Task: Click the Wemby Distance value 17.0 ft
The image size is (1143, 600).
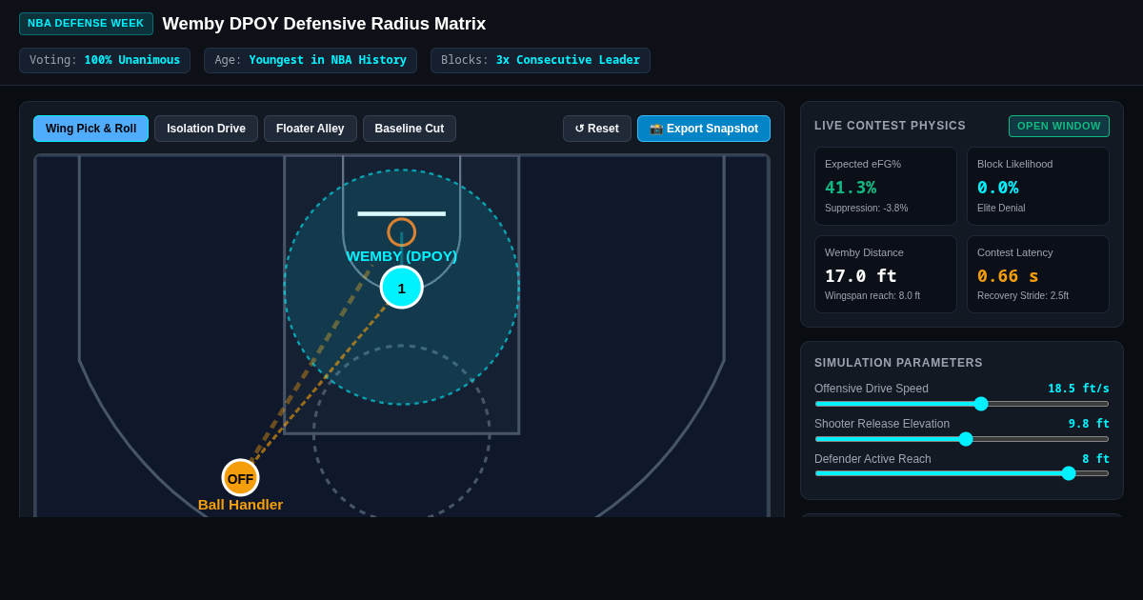Action: click(x=861, y=276)
